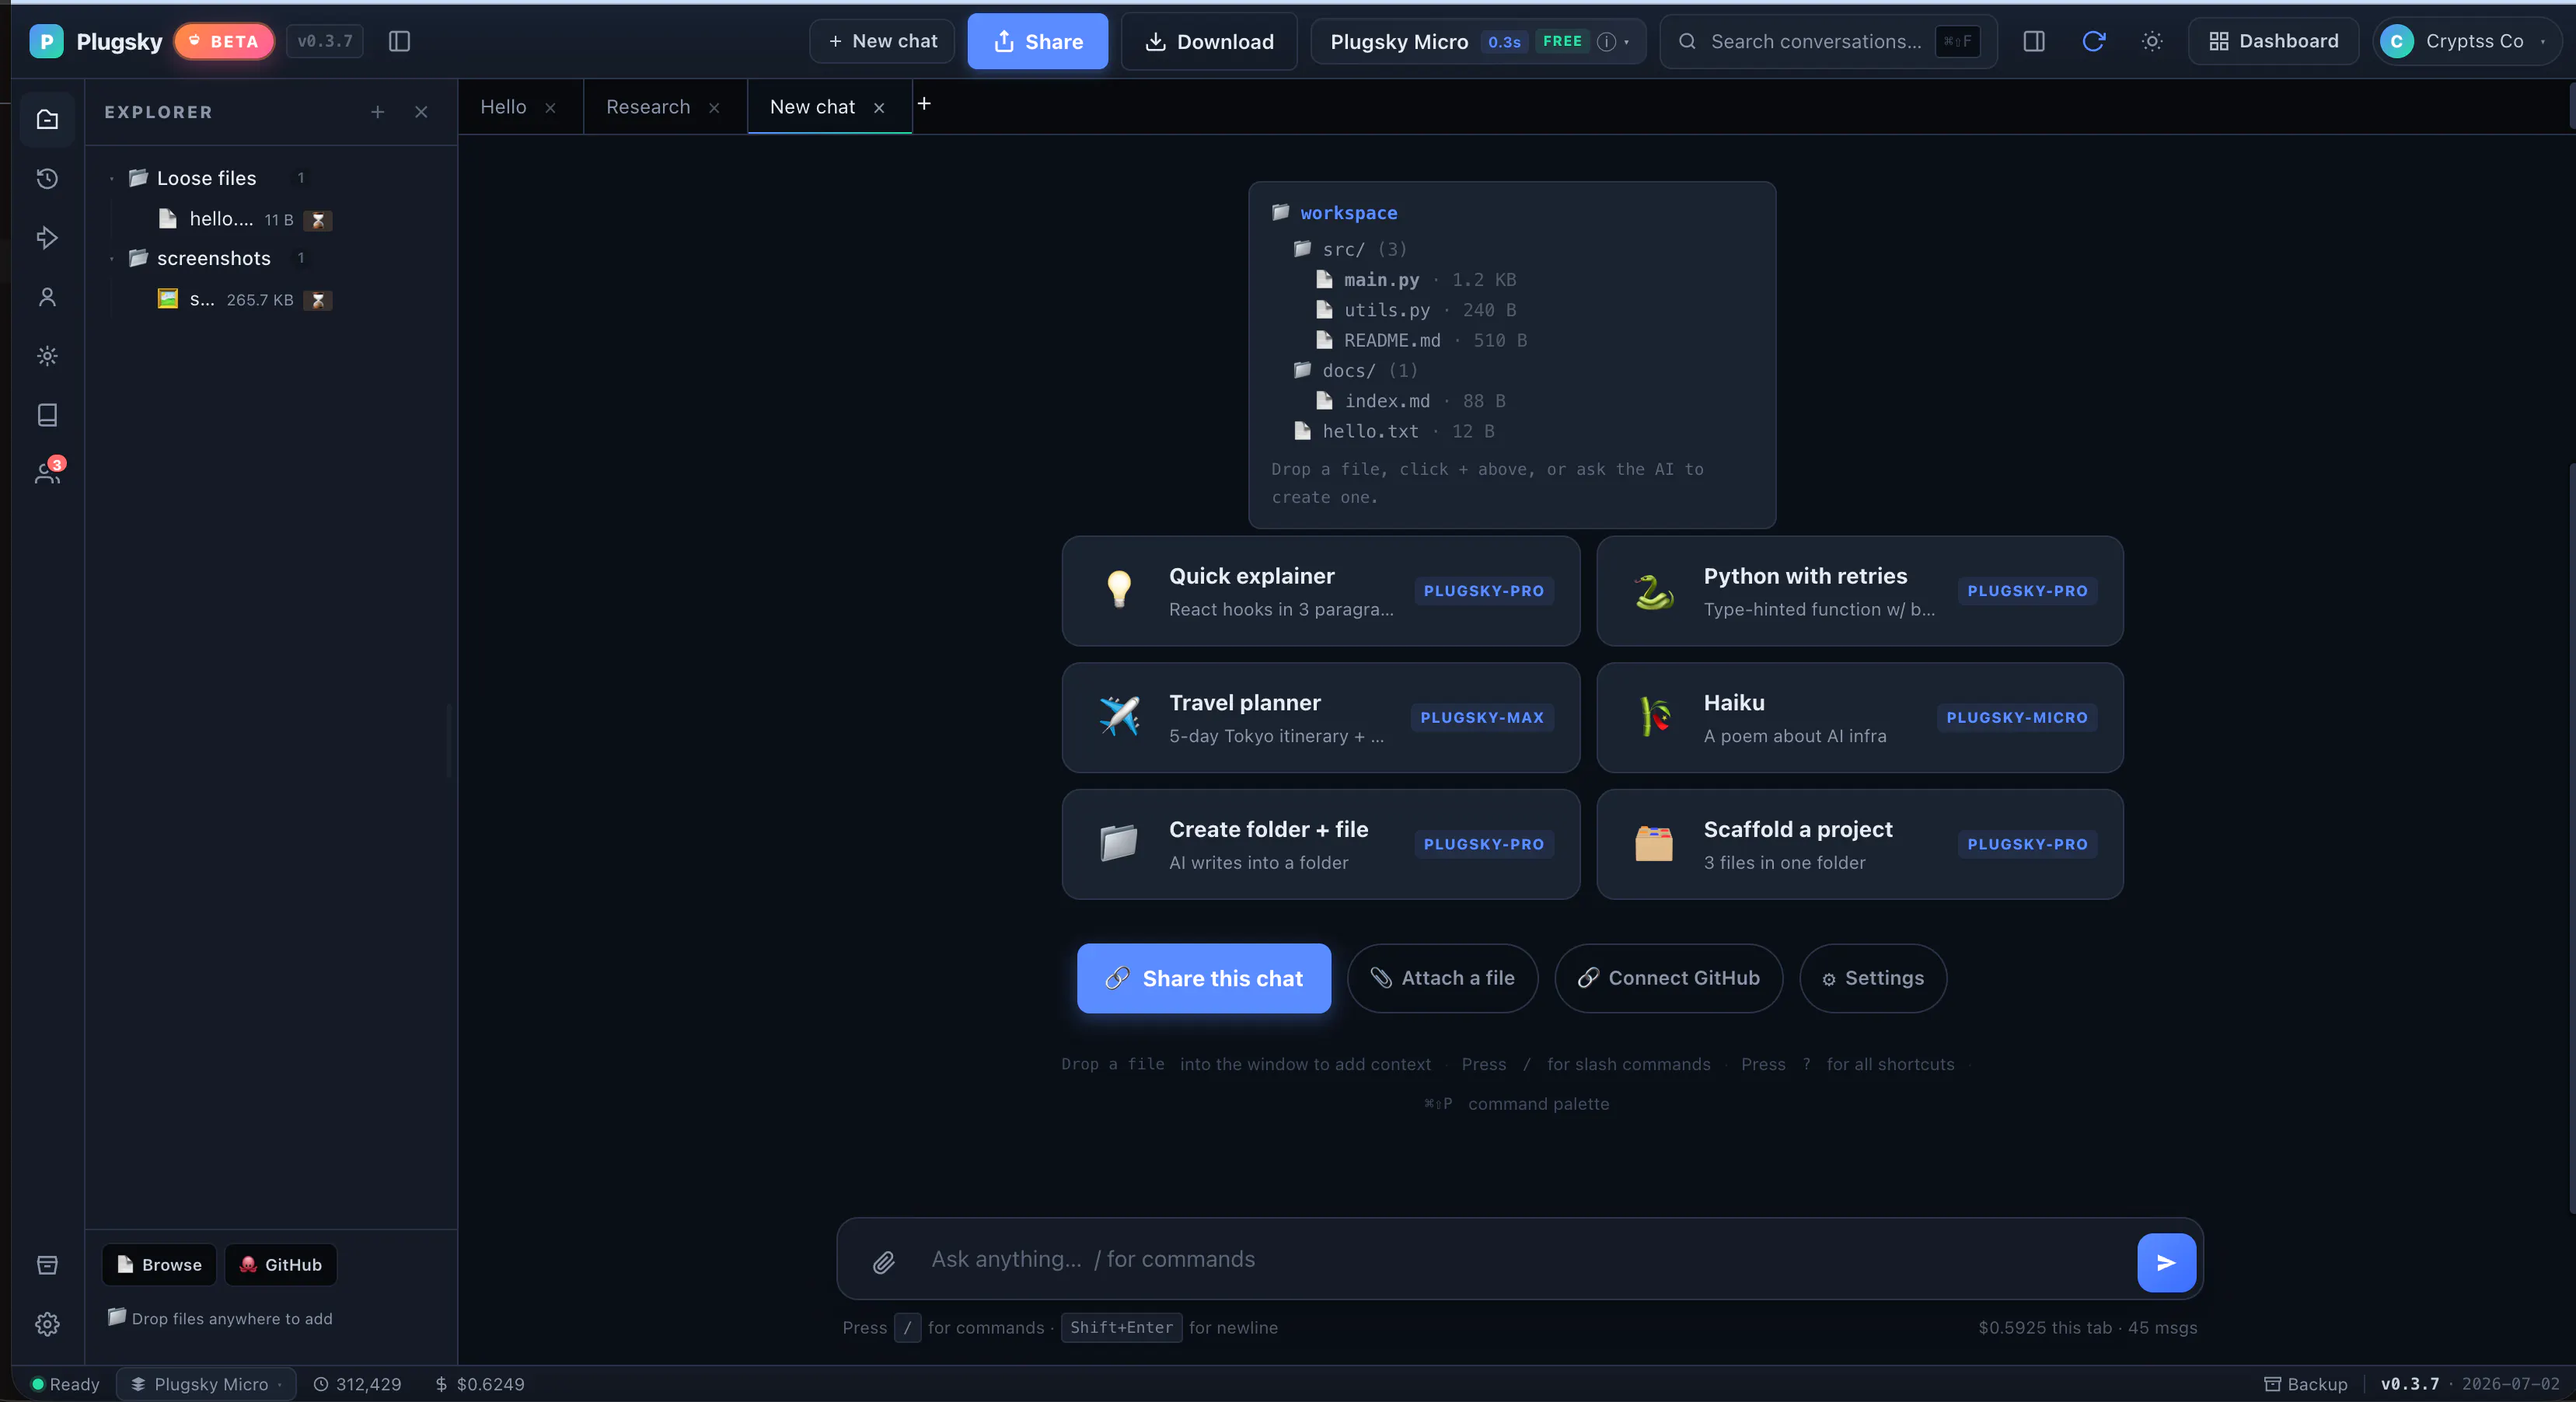Close the Research tab
Image resolution: width=2576 pixels, height=1402 pixels.
(x=714, y=108)
